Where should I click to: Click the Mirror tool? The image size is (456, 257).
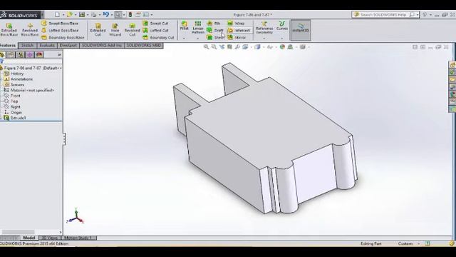click(x=237, y=38)
